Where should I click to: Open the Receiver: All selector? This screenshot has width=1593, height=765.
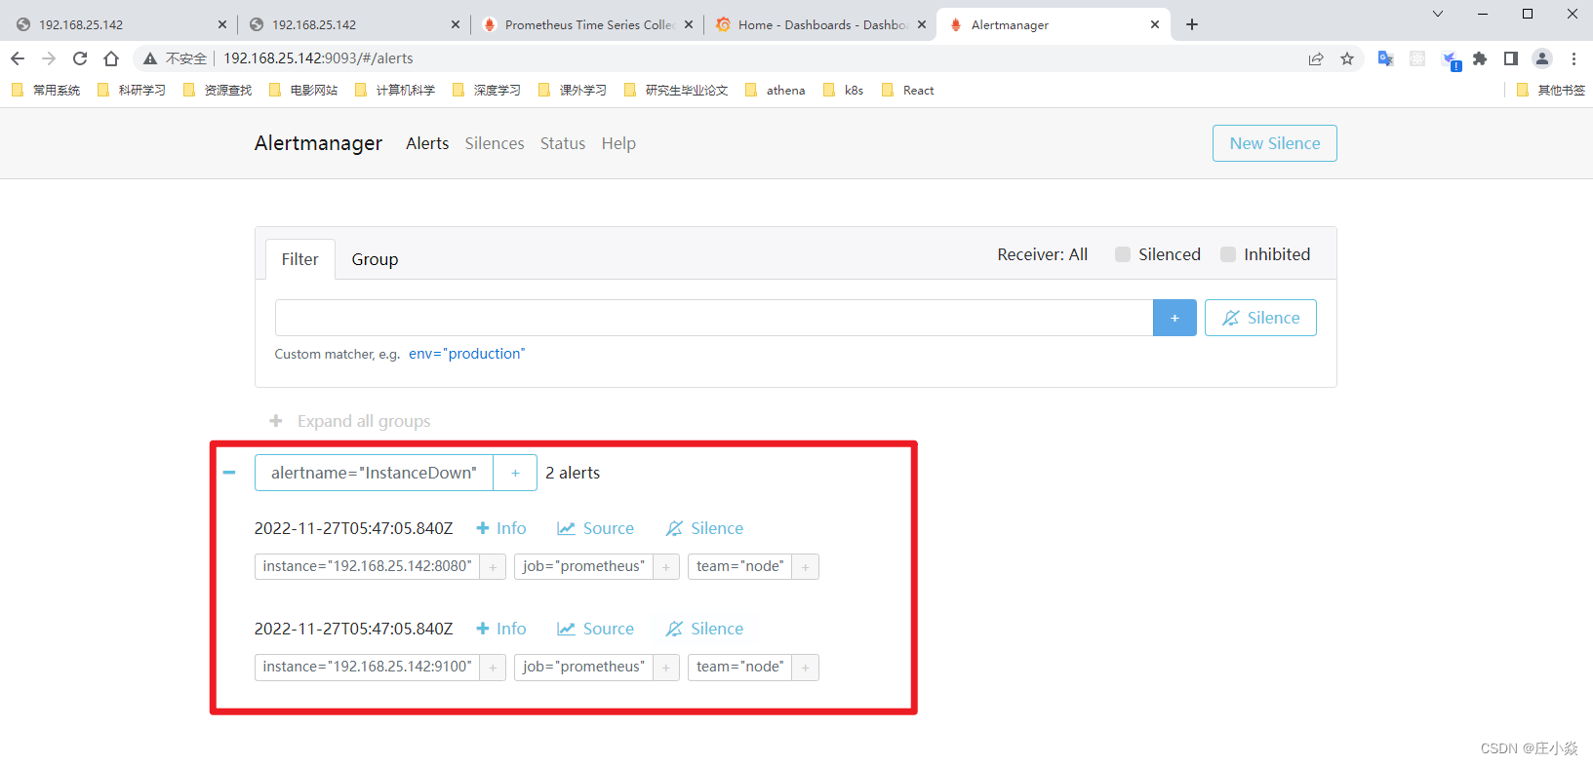coord(1042,254)
